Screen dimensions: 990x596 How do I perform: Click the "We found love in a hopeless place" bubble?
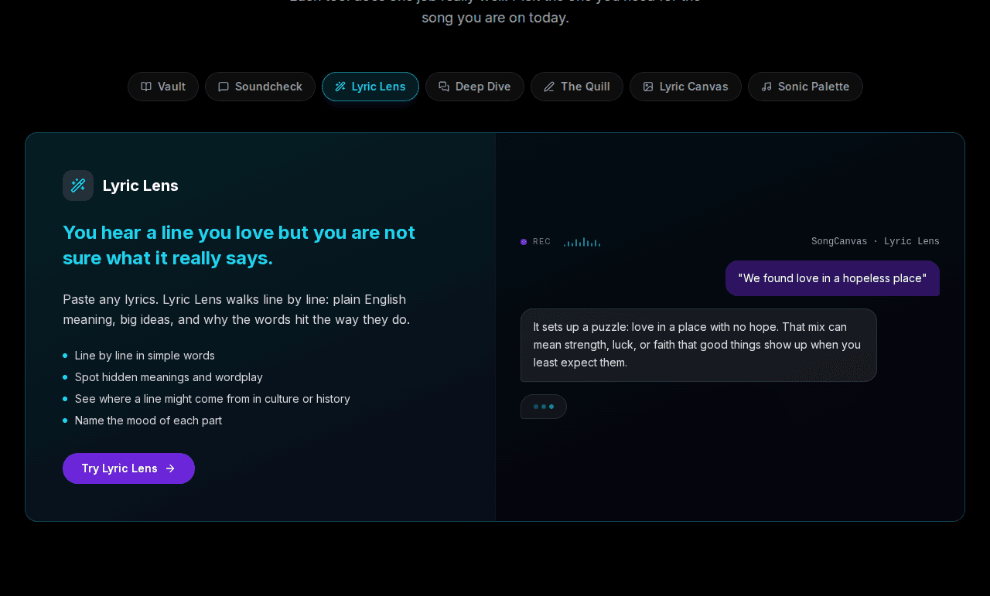pos(832,278)
